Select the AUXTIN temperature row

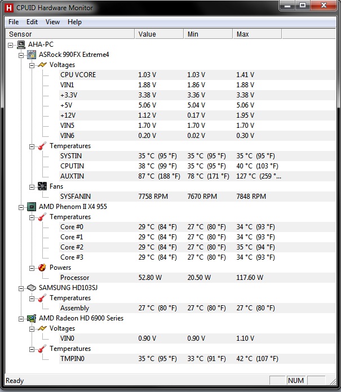(x=197, y=176)
